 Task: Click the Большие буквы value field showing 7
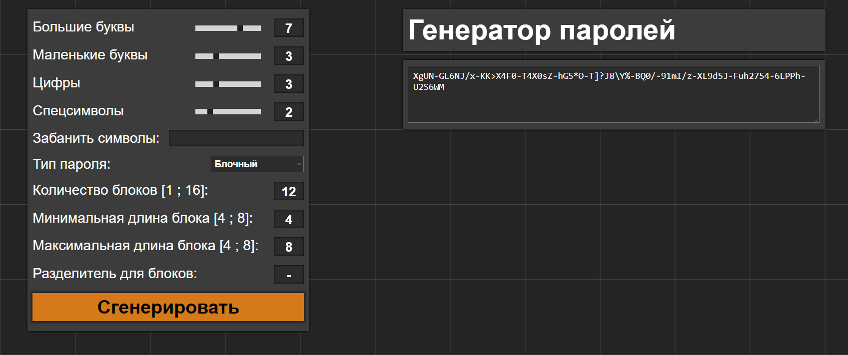(x=289, y=28)
